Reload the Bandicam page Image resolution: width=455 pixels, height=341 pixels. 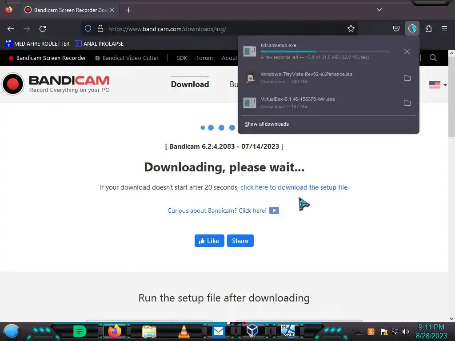43,29
